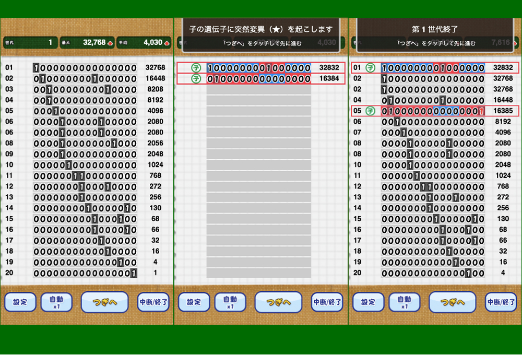Select the 最大 32,768 indicator
The height and width of the screenshot is (355, 522).
(x=87, y=43)
